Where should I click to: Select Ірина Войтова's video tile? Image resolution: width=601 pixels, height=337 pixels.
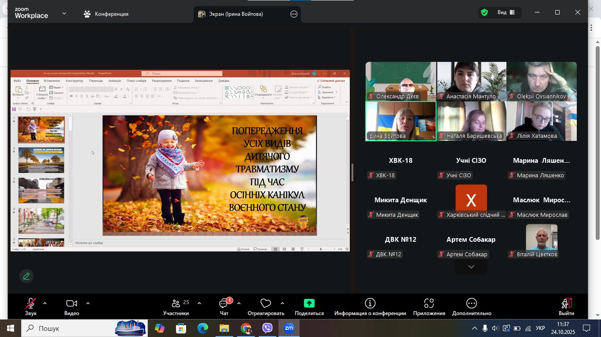(400, 121)
